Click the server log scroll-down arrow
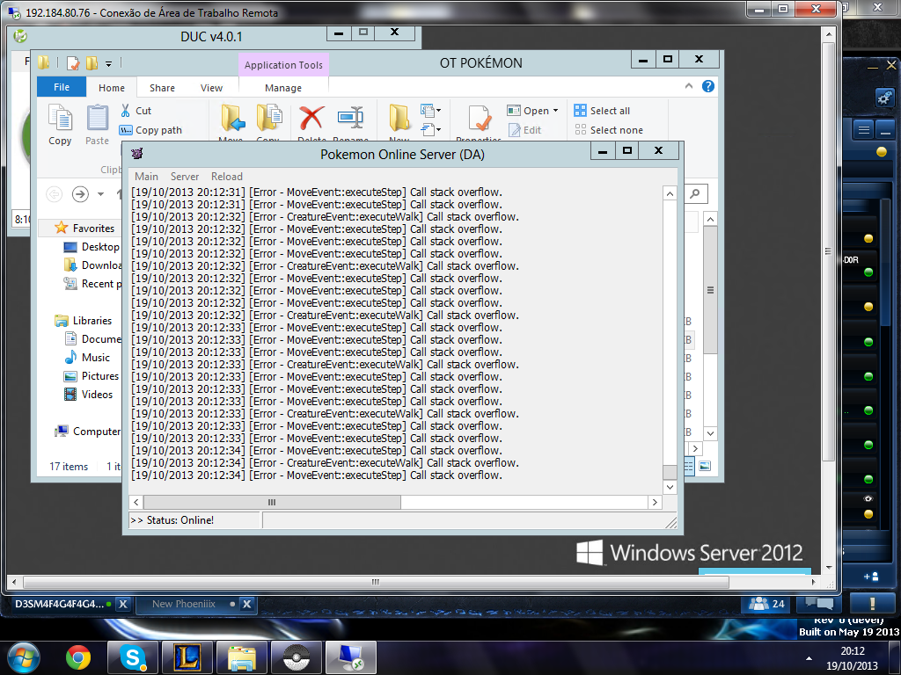 coord(670,487)
